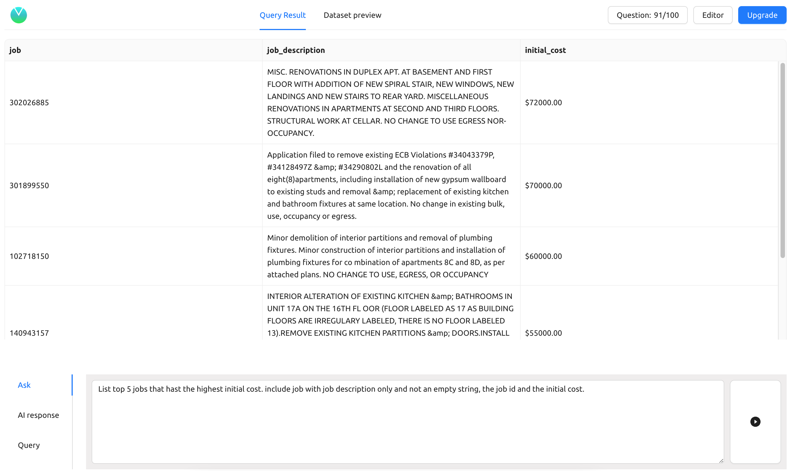Screen dimensions: 790x471
Task: Select the Ask side tab
Action: [24, 385]
